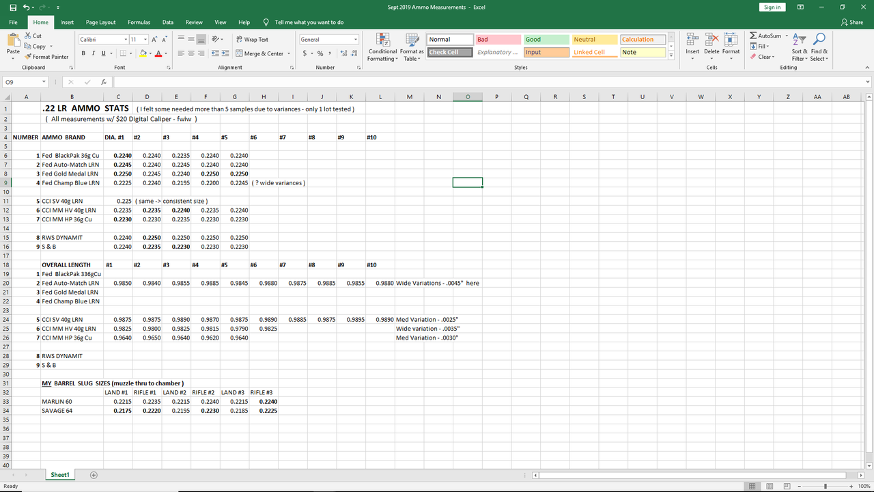
Task: Toggle Underline formatting
Action: (x=103, y=53)
